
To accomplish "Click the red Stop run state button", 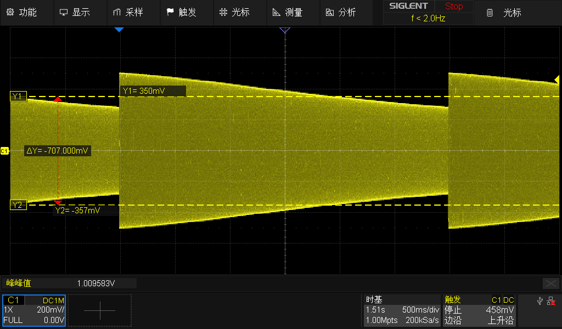I will click(x=454, y=7).
